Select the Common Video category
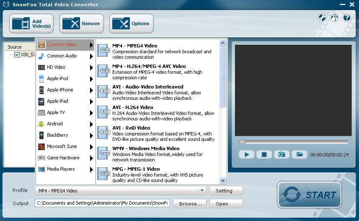359x221 pixels. (65, 45)
